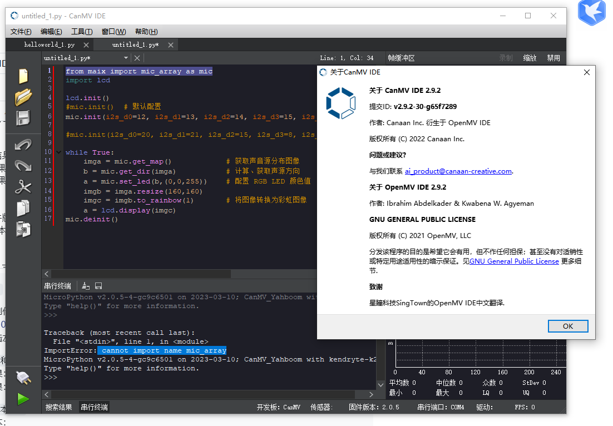Click the New File icon in sidebar
This screenshot has height=426, width=613.
click(23, 76)
